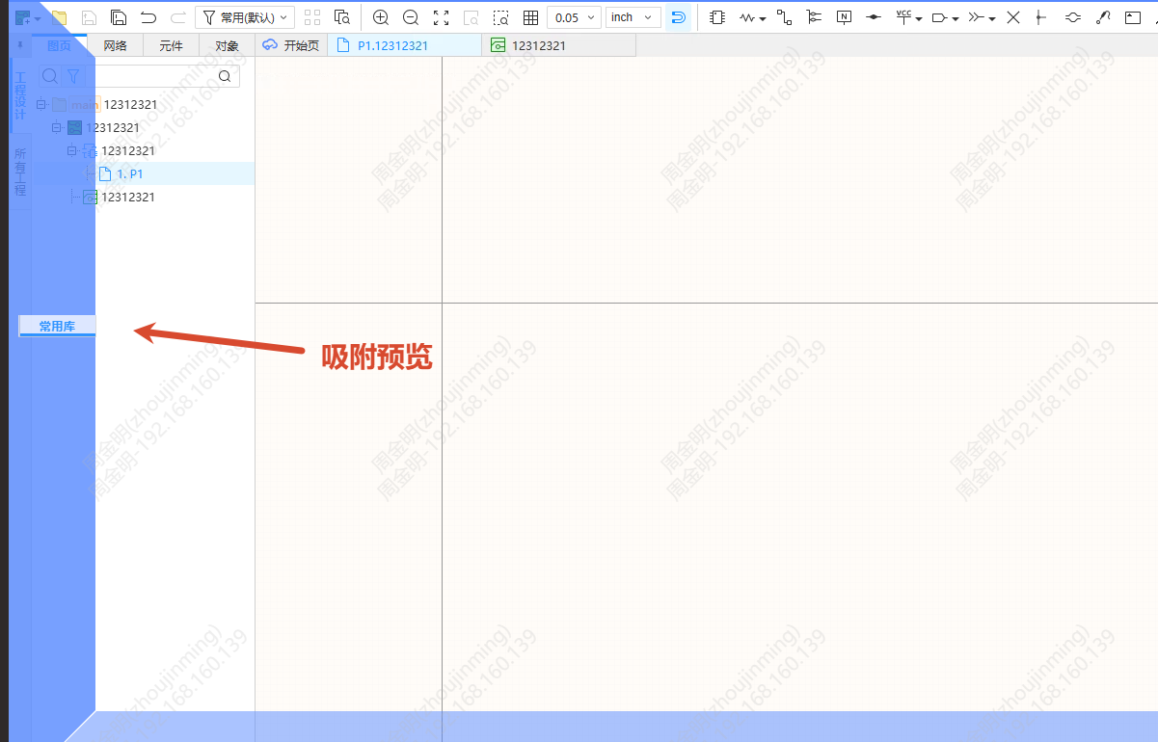Click the four-squares grid icon
The width and height of the screenshot is (1158, 742).
click(312, 17)
